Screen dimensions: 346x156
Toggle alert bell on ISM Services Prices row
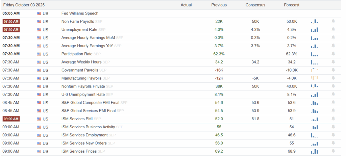pyautogui.click(x=333, y=151)
